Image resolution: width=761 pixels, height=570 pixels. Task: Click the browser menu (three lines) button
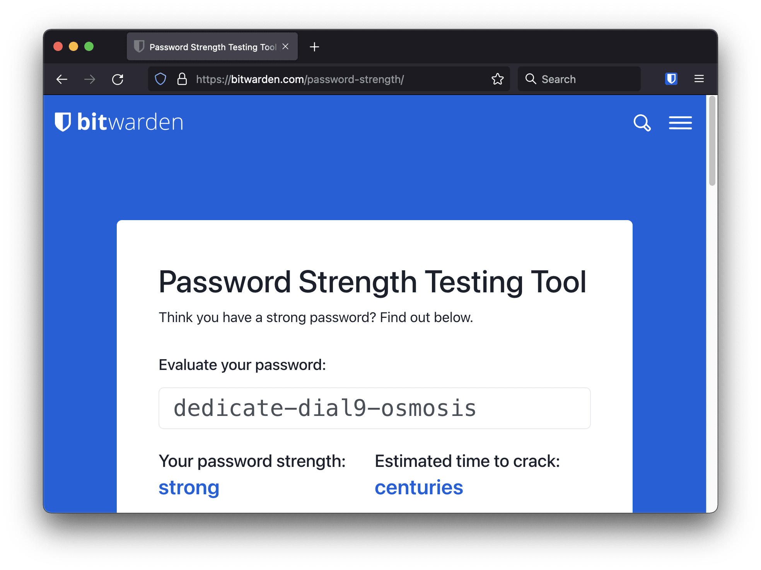pyautogui.click(x=699, y=78)
